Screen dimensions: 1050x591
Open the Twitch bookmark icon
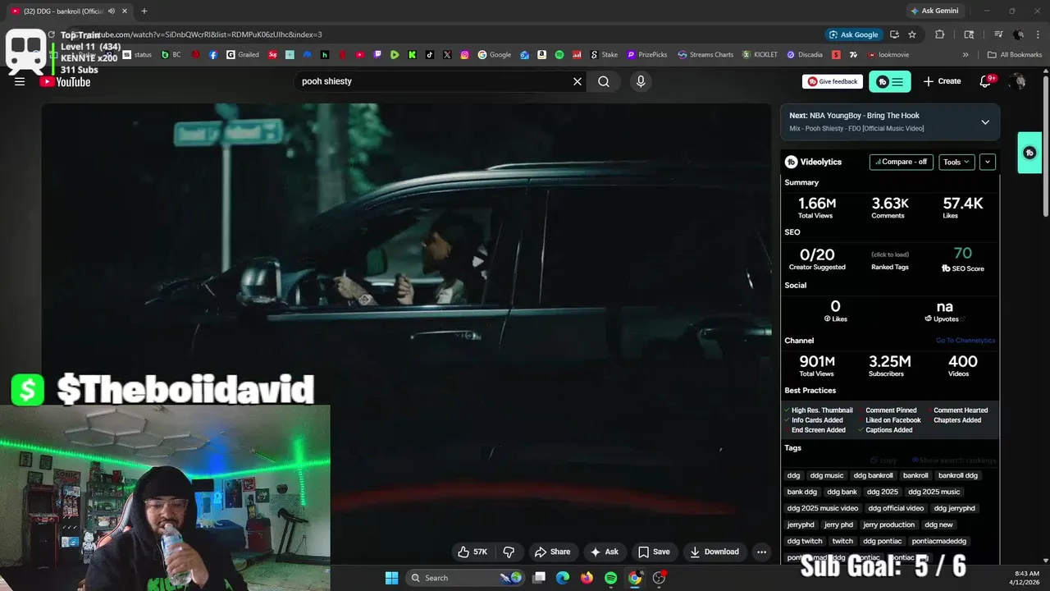click(x=377, y=55)
